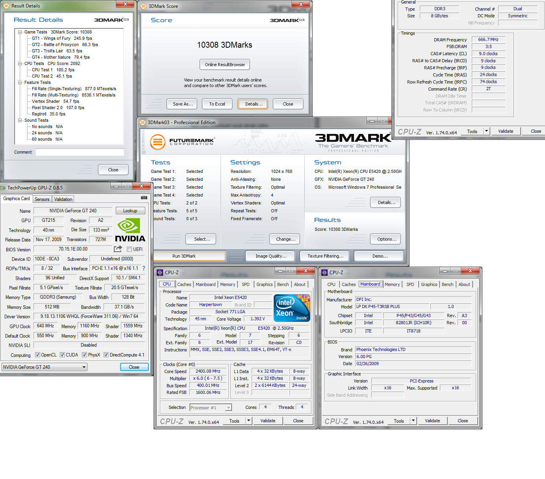The height and width of the screenshot is (479, 545).
Task: Toggle the CUDA checkbox
Action: click(x=62, y=355)
